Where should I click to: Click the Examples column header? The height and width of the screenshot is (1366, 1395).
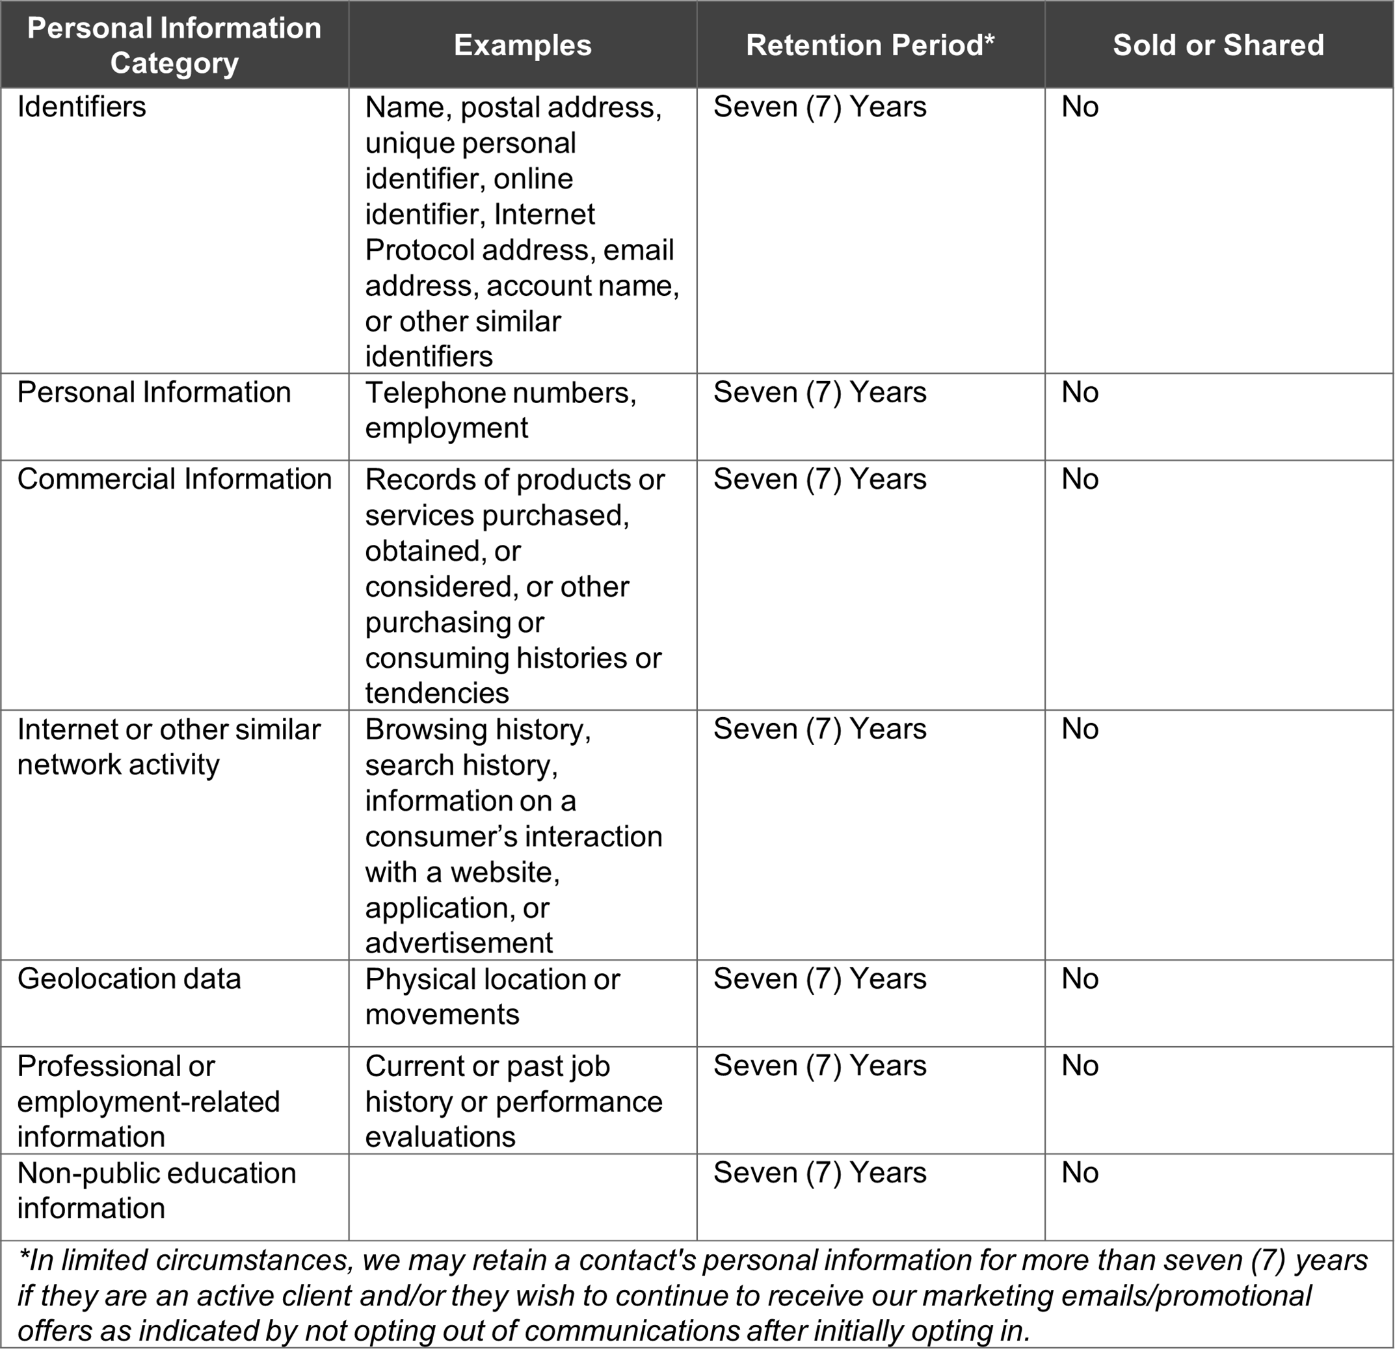(523, 44)
